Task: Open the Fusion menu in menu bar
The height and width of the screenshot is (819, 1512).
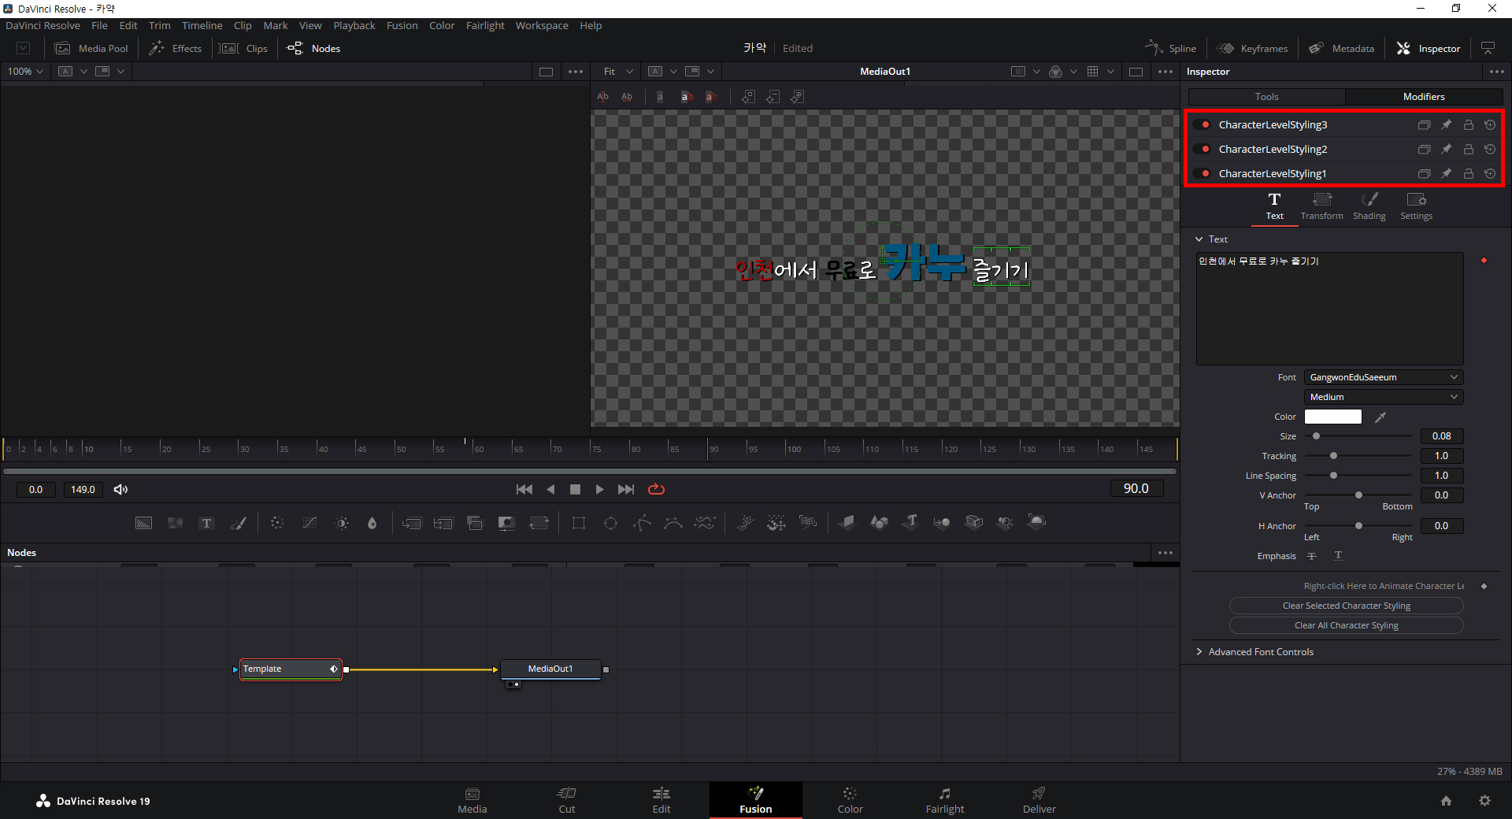Action: (x=402, y=26)
